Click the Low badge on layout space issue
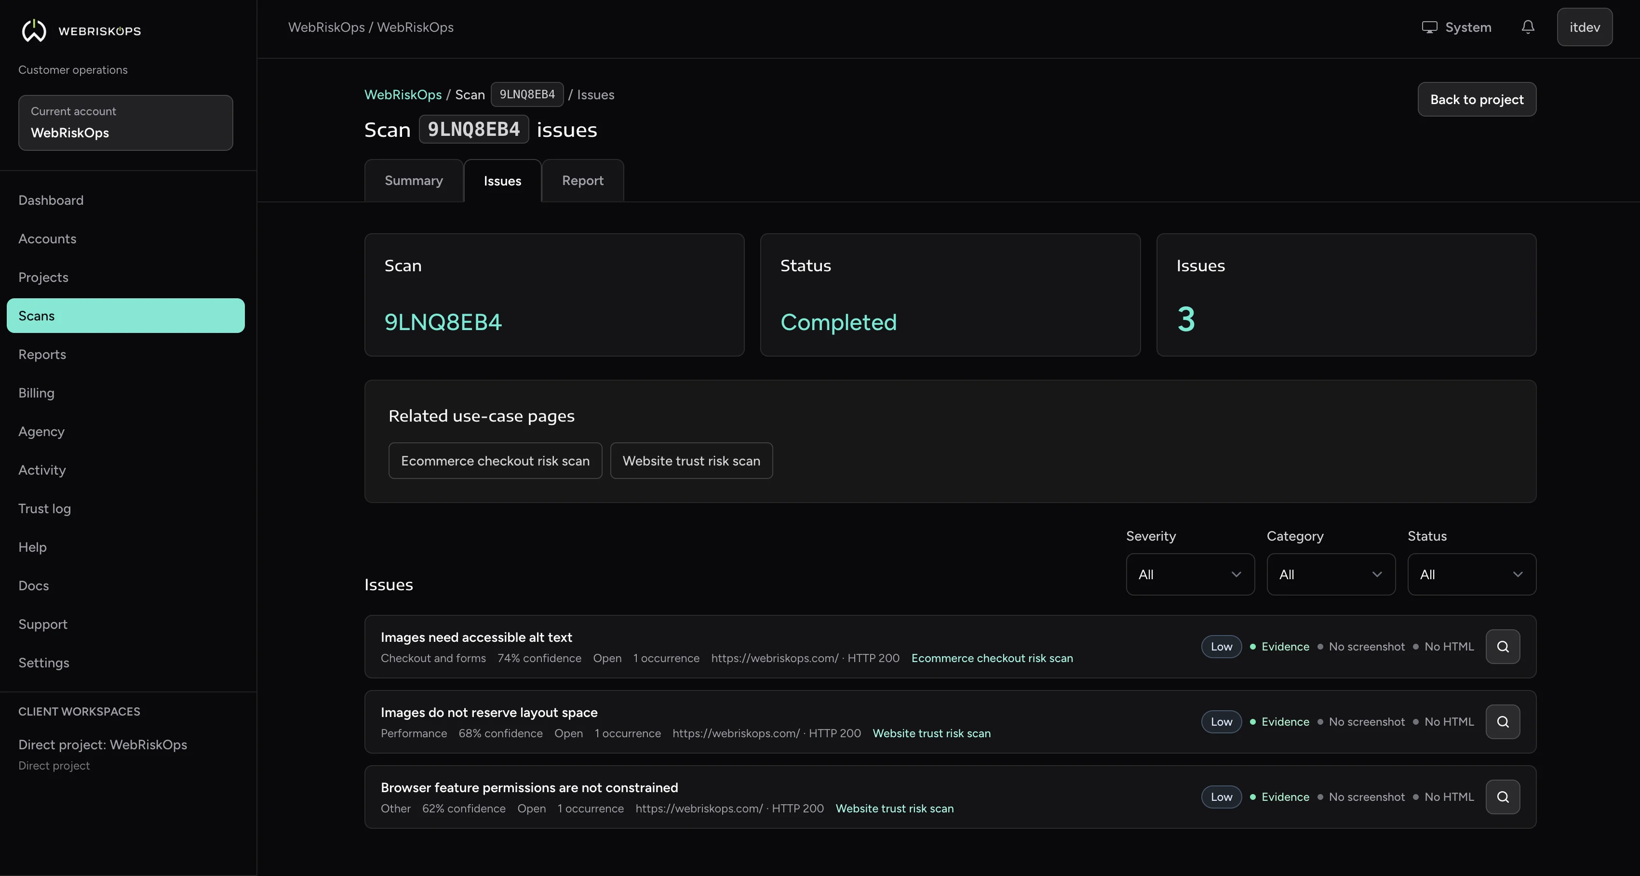Screen dimensions: 1640x876 1221,721
